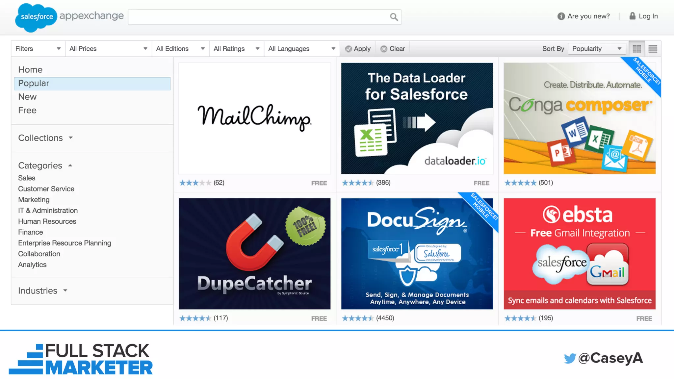Viewport: 674px width, 379px height.
Task: Click the search magnifier icon
Action: pos(394,17)
